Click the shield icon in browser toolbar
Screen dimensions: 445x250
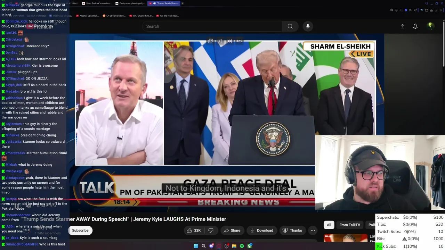[406, 10]
